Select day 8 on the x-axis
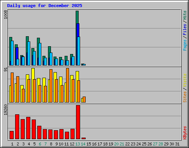 (51, 144)
